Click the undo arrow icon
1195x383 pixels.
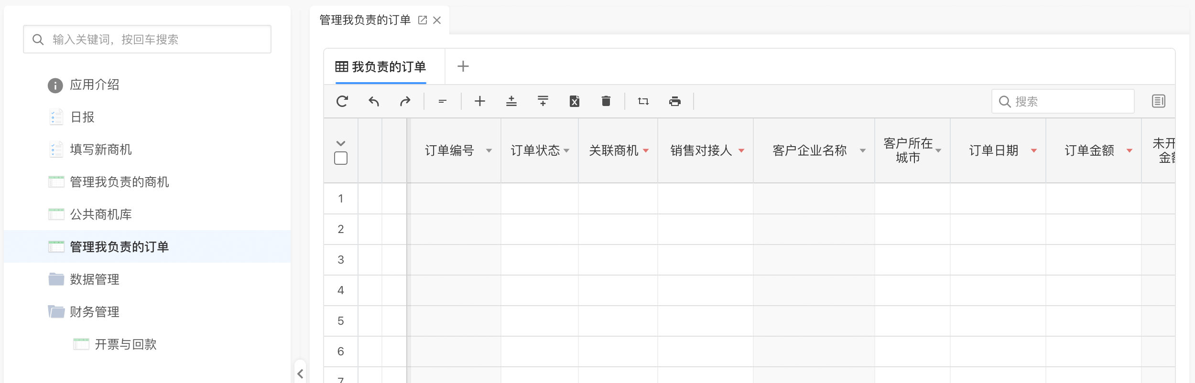pos(374,101)
